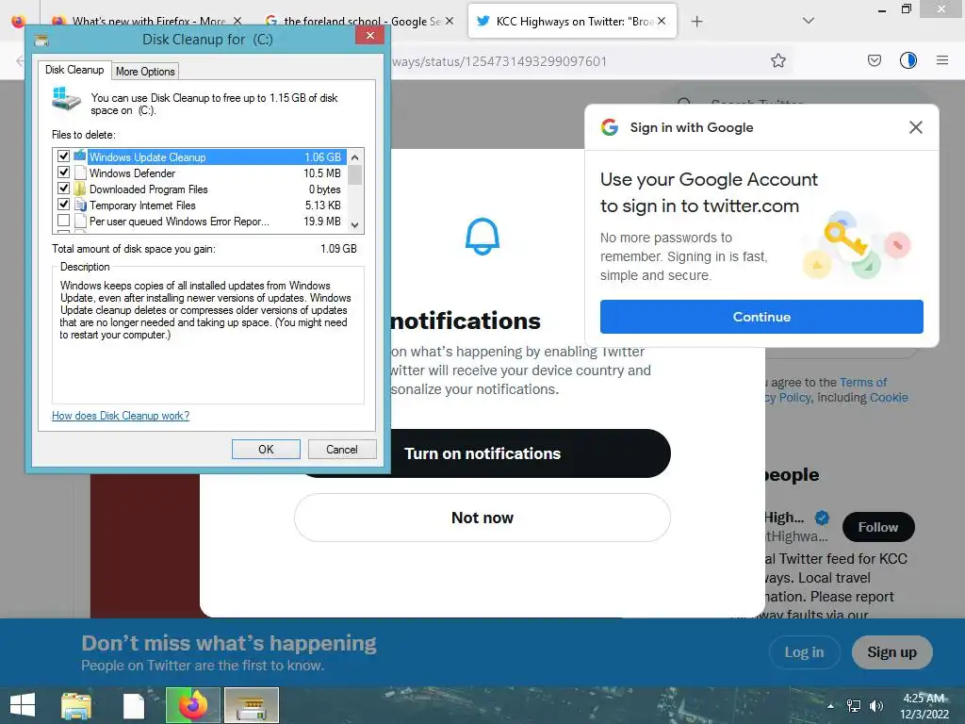Viewport: 965px width, 724px height.
Task: Click the verified badge beside Highways name
Action: point(822,518)
